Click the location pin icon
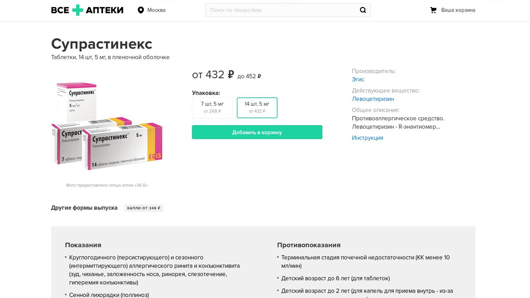The image size is (530, 298). coord(141,10)
